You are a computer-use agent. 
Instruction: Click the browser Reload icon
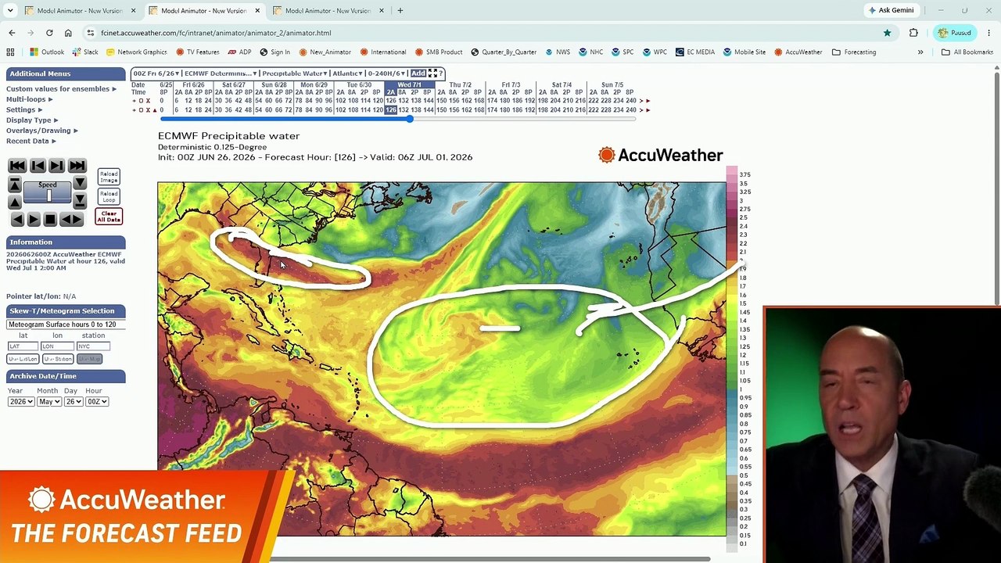tap(49, 33)
